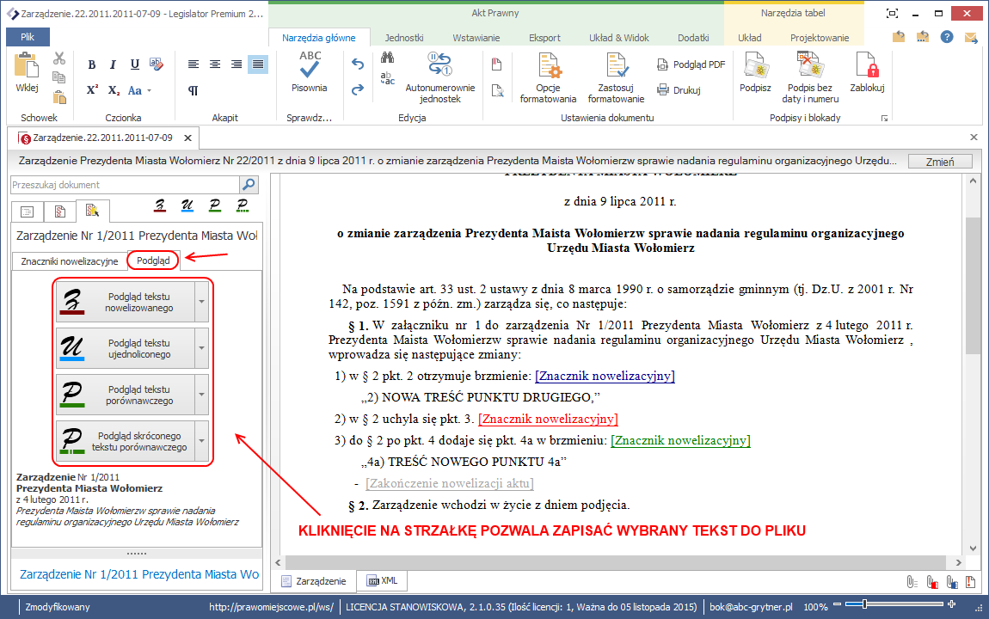Click the Zmień button
This screenshot has height=619, width=989.
[x=940, y=162]
